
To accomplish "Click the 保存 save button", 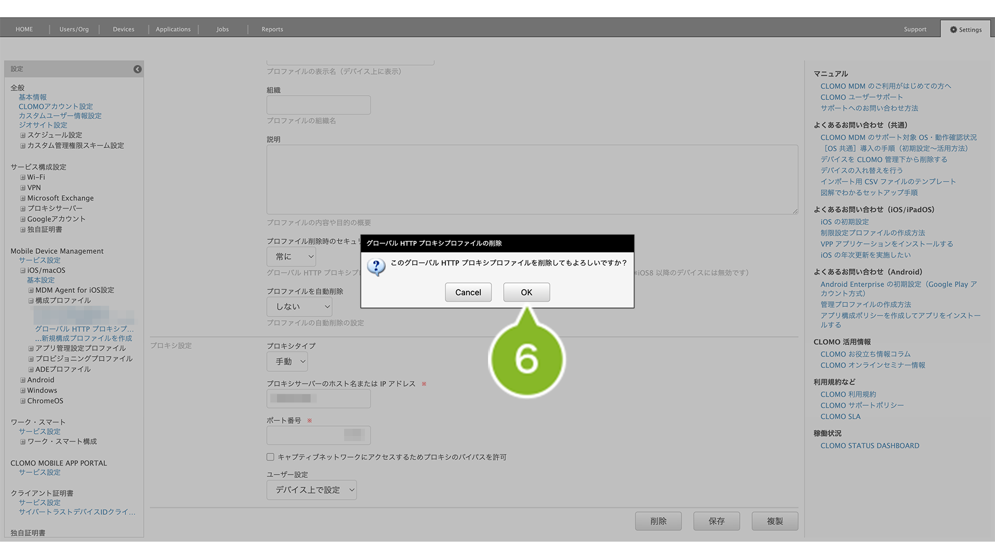I will [x=716, y=521].
